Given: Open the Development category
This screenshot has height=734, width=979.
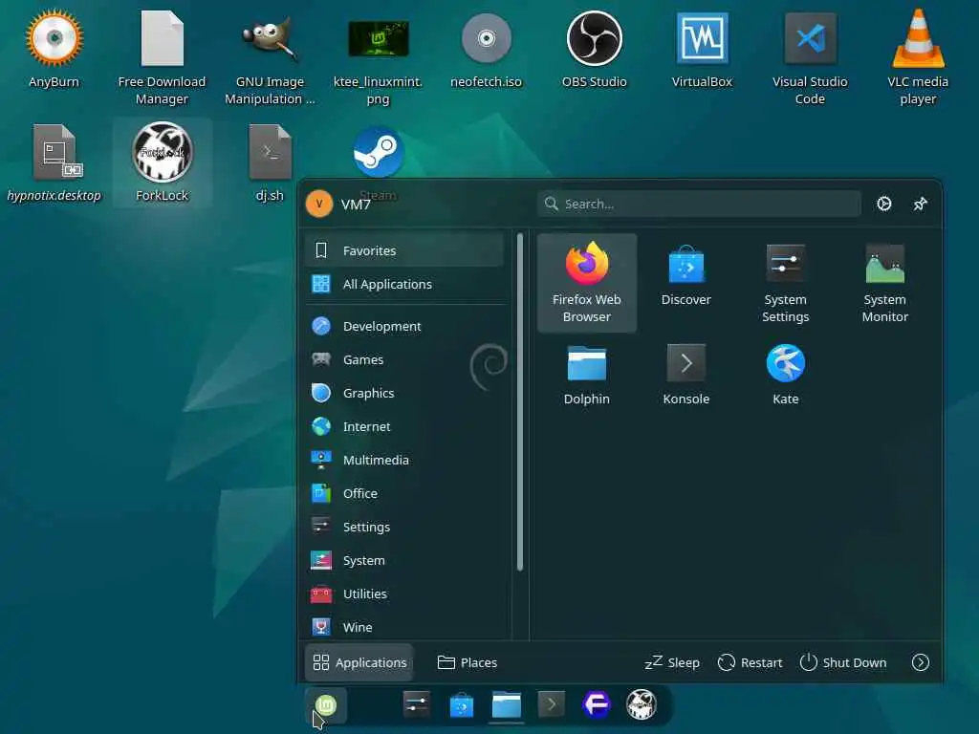Looking at the screenshot, I should coord(404,326).
